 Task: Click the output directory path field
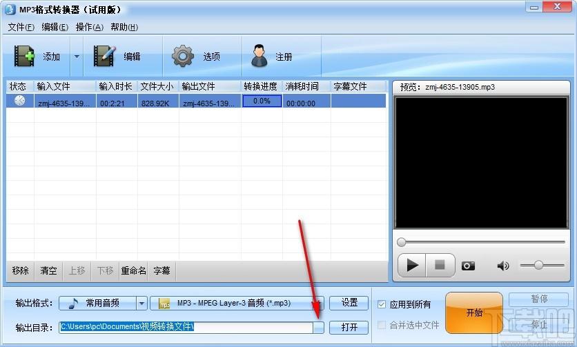[186, 327]
